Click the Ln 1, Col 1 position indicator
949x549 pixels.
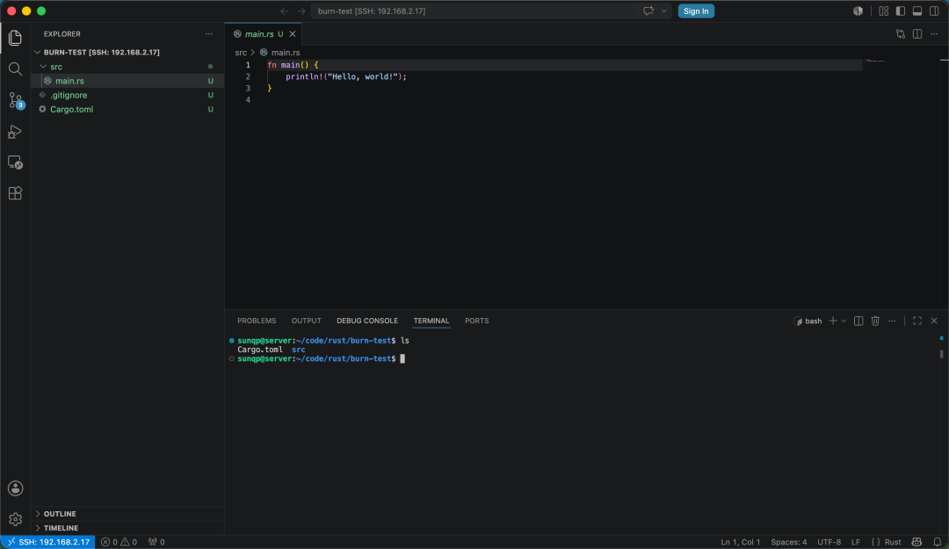pos(740,542)
